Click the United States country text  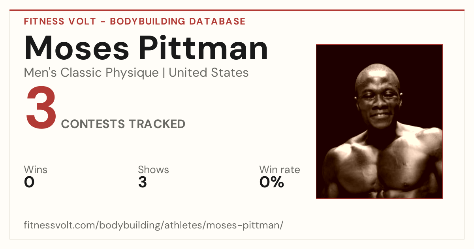[209, 73]
